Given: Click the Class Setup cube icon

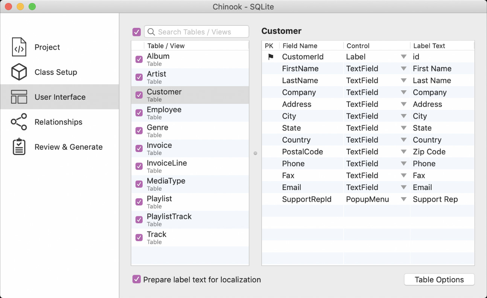Looking at the screenshot, I should (19, 72).
